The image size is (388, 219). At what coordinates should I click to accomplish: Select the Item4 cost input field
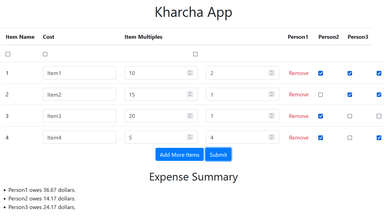(155, 137)
